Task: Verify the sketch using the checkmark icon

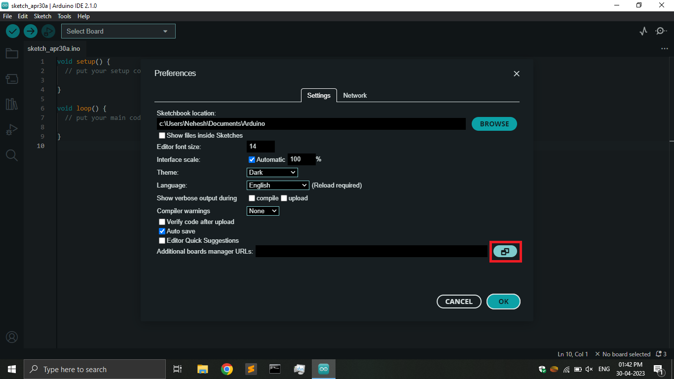Action: pos(12,31)
